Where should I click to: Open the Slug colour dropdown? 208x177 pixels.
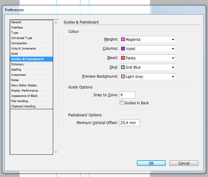pos(147,67)
